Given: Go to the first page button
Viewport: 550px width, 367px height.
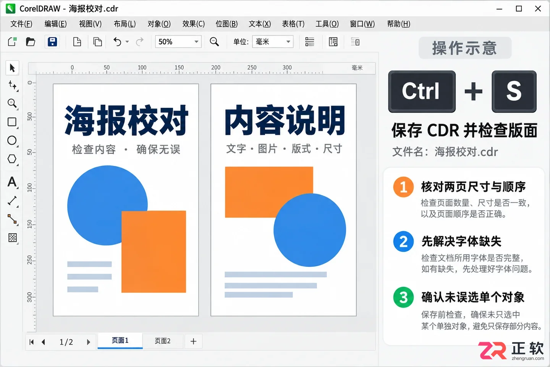Looking at the screenshot, I should click(32, 342).
